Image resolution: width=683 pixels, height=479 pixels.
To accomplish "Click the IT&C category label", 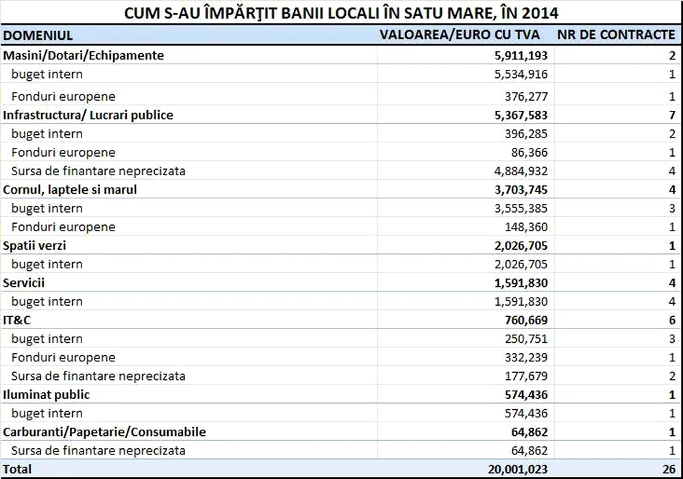I will (x=17, y=320).
